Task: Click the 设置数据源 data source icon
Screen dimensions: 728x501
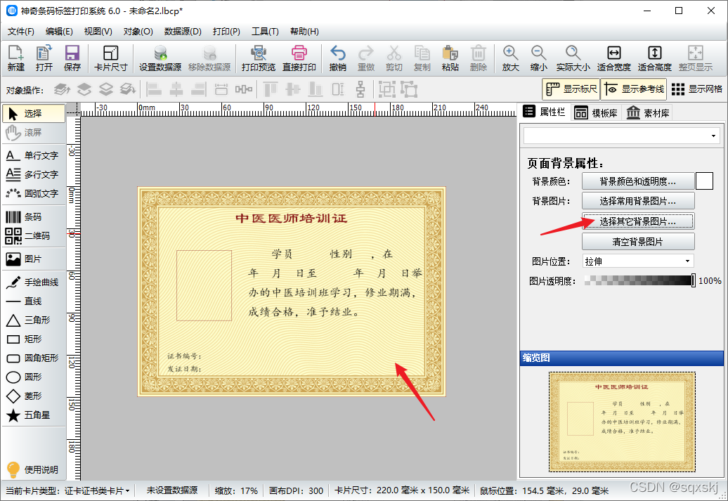Action: click(x=160, y=58)
